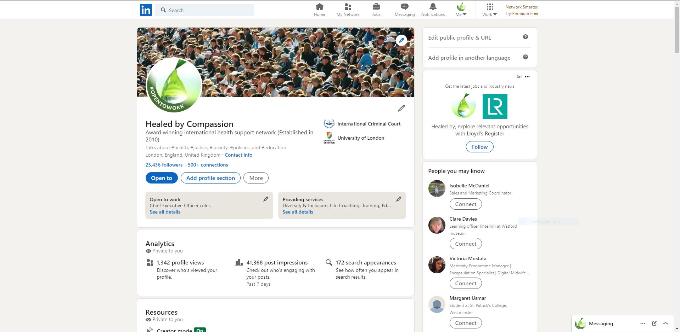This screenshot has height=332, width=680.
Task: Connect with Isobelle McDaniel
Action: coord(466,204)
